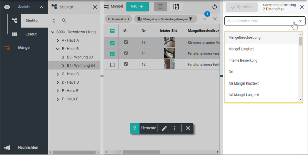
Task: Open the 'Zu änderndes Feld' dropdown
Action: click(265, 21)
